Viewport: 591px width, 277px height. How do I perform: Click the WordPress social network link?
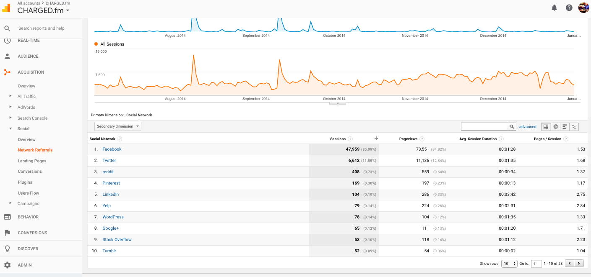tap(113, 217)
